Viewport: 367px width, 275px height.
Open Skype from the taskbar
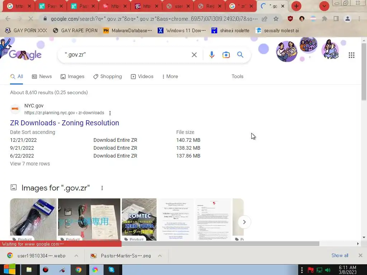click(x=111, y=270)
